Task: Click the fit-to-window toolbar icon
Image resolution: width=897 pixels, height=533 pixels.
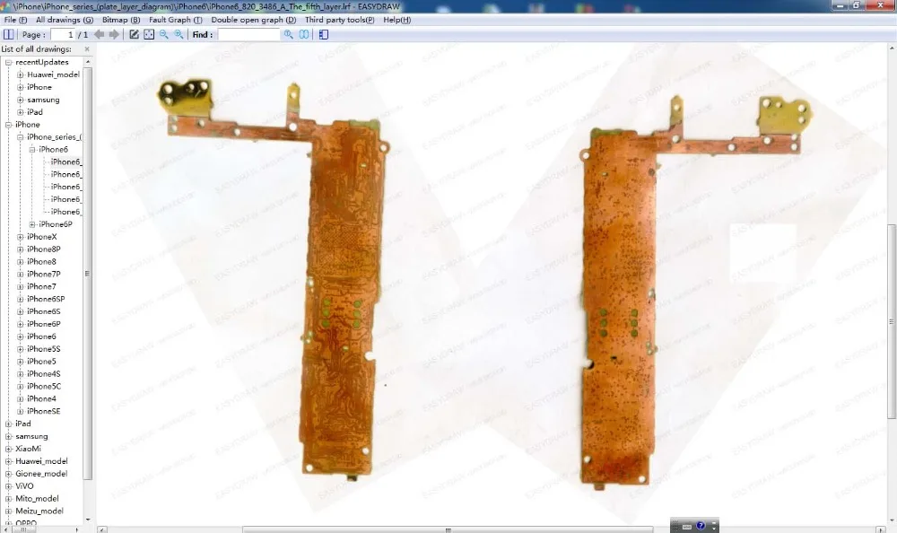Action: point(149,34)
